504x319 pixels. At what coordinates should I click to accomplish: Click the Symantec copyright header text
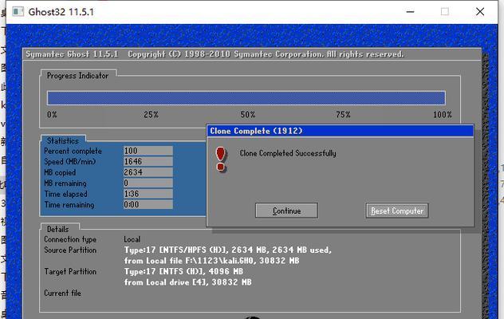pyautogui.click(x=215, y=54)
